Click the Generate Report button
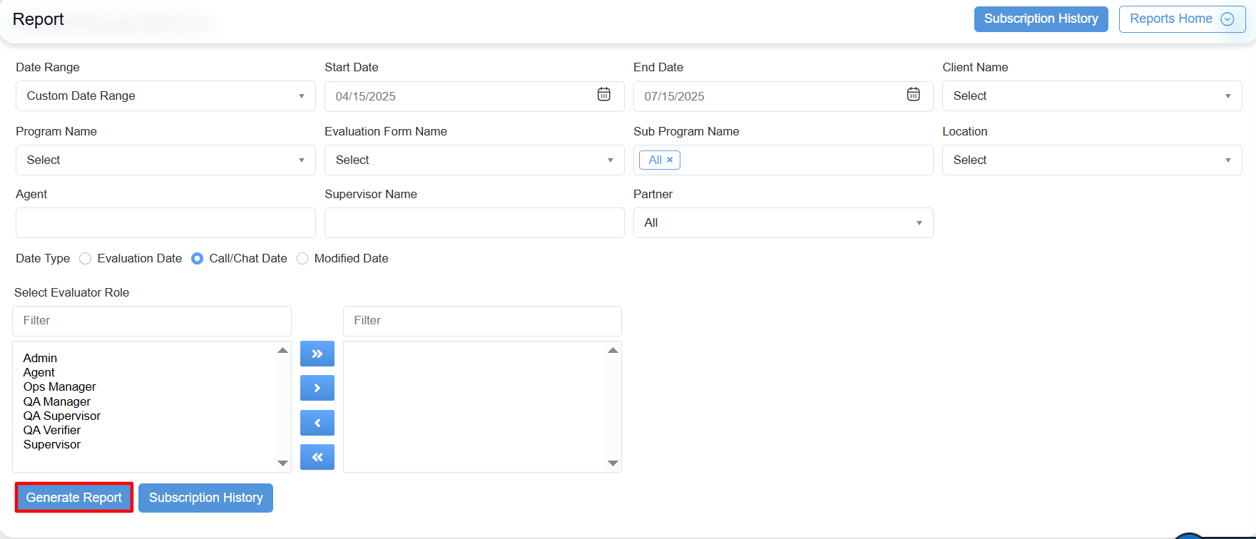Image resolution: width=1256 pixels, height=539 pixels. click(x=74, y=498)
